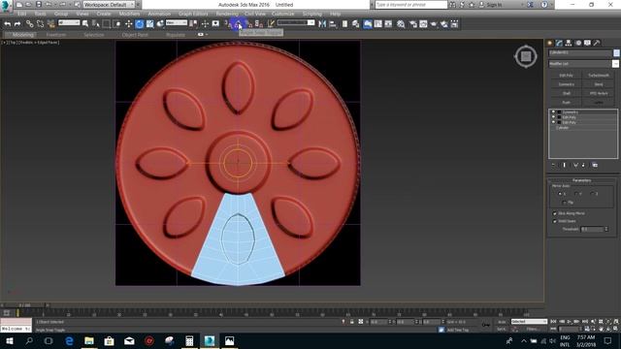621x349 pixels.
Task: Open the Workspace: Default dropdown
Action: [x=109, y=5]
